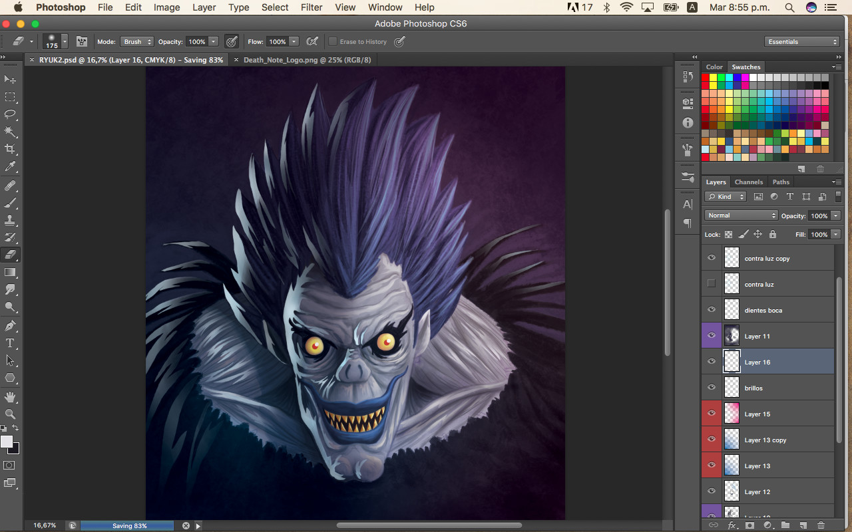This screenshot has width=852, height=532.
Task: Select the Crop tool
Action: pyautogui.click(x=11, y=149)
